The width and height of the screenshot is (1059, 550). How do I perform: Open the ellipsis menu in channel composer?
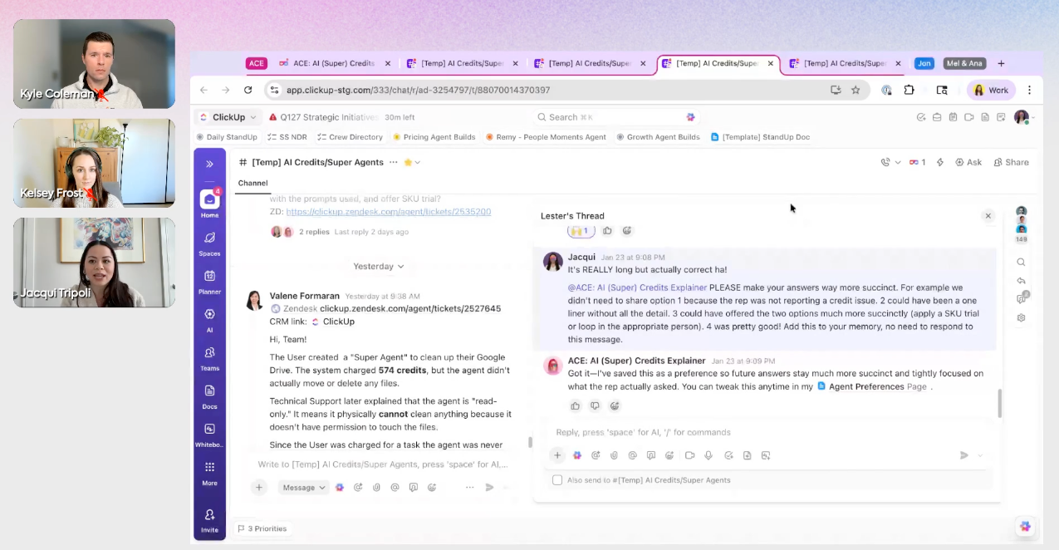tap(470, 488)
